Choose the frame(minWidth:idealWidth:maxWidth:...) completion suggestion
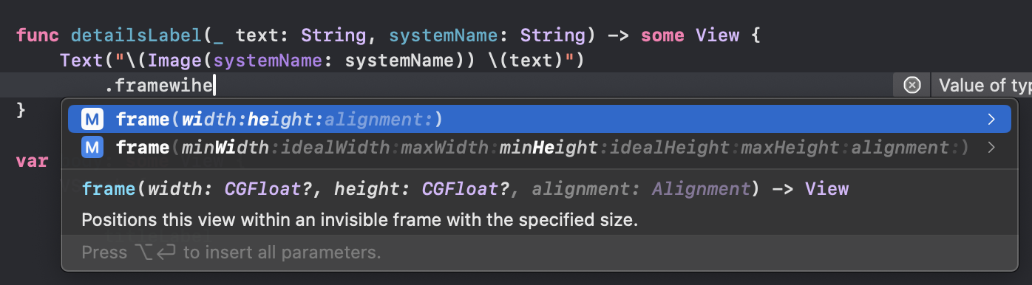 pyautogui.click(x=539, y=148)
